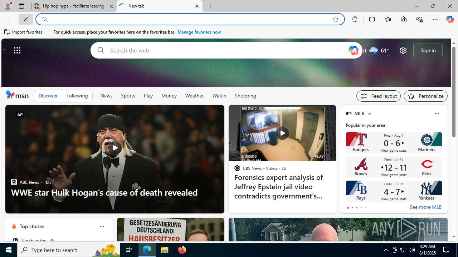The height and width of the screenshot is (257, 458).
Task: Open the Shopping section
Action: point(245,96)
